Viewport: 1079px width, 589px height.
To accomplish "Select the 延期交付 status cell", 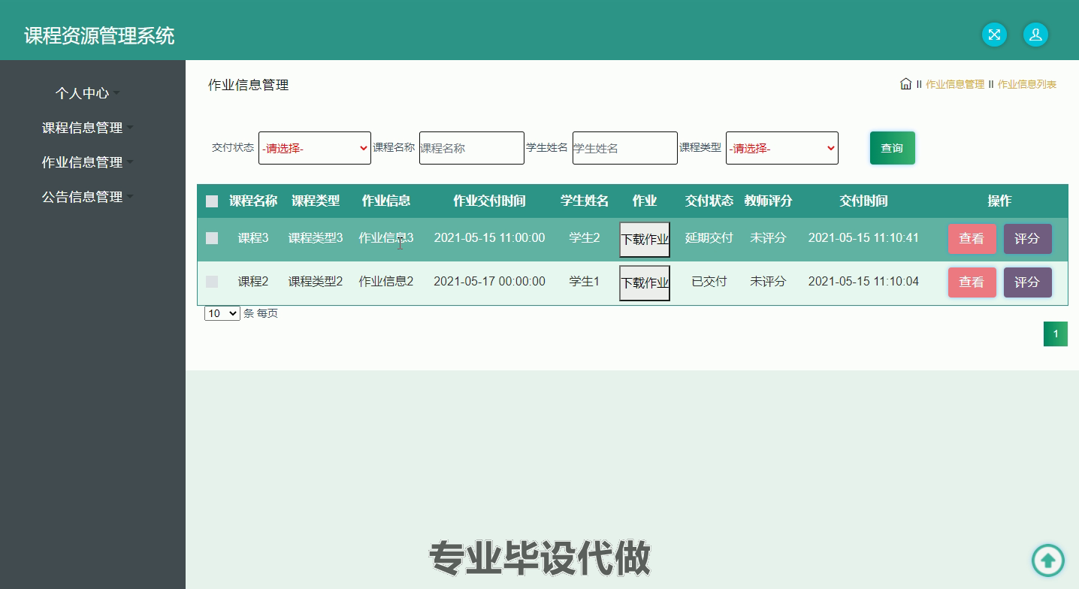I will (x=709, y=237).
